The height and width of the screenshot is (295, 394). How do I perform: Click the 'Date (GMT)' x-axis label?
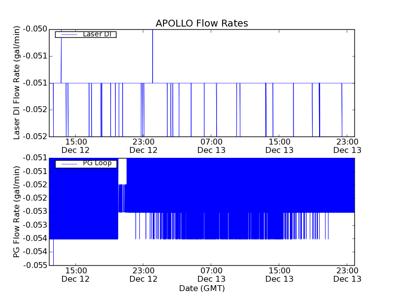click(202, 289)
